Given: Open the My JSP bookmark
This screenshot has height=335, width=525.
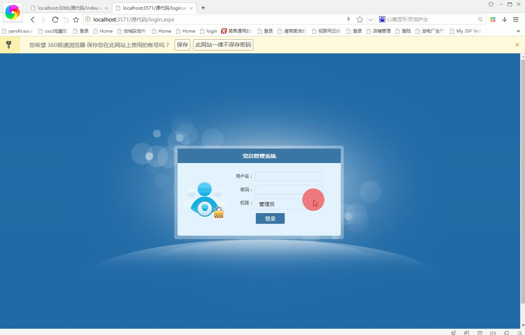Looking at the screenshot, I should [466, 31].
